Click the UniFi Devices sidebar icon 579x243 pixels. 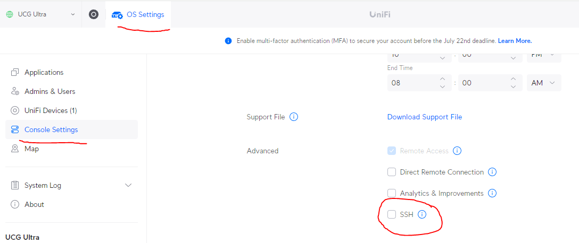point(15,110)
